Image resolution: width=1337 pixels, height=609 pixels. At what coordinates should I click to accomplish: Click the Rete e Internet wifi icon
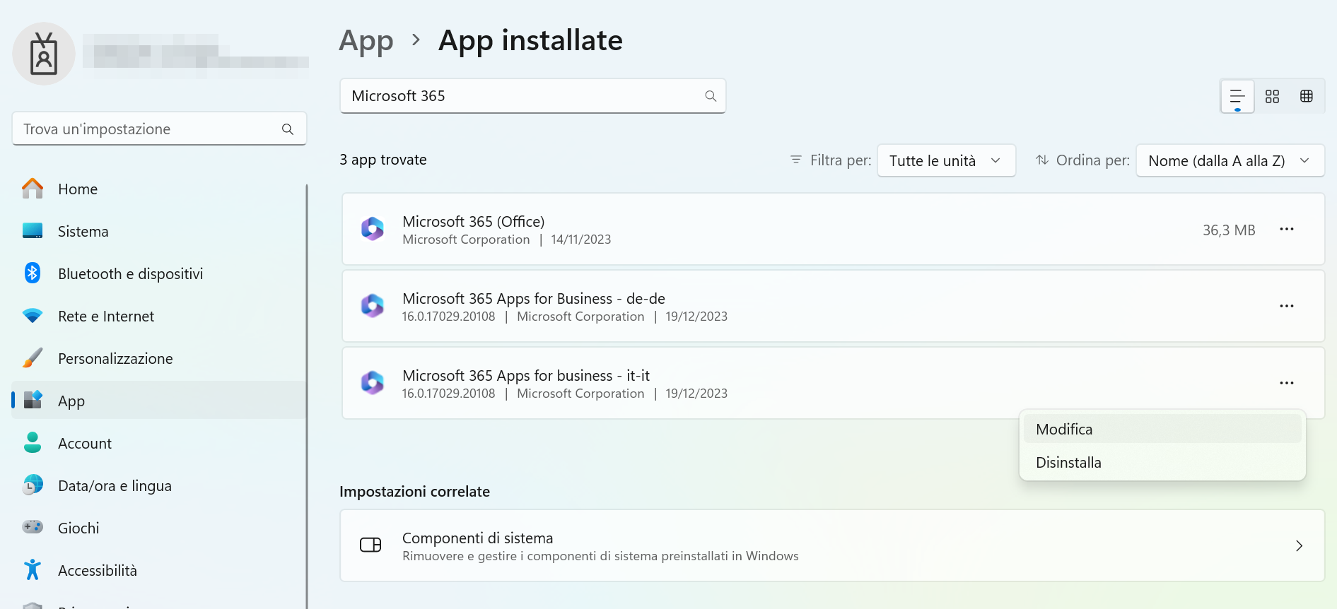(x=33, y=316)
